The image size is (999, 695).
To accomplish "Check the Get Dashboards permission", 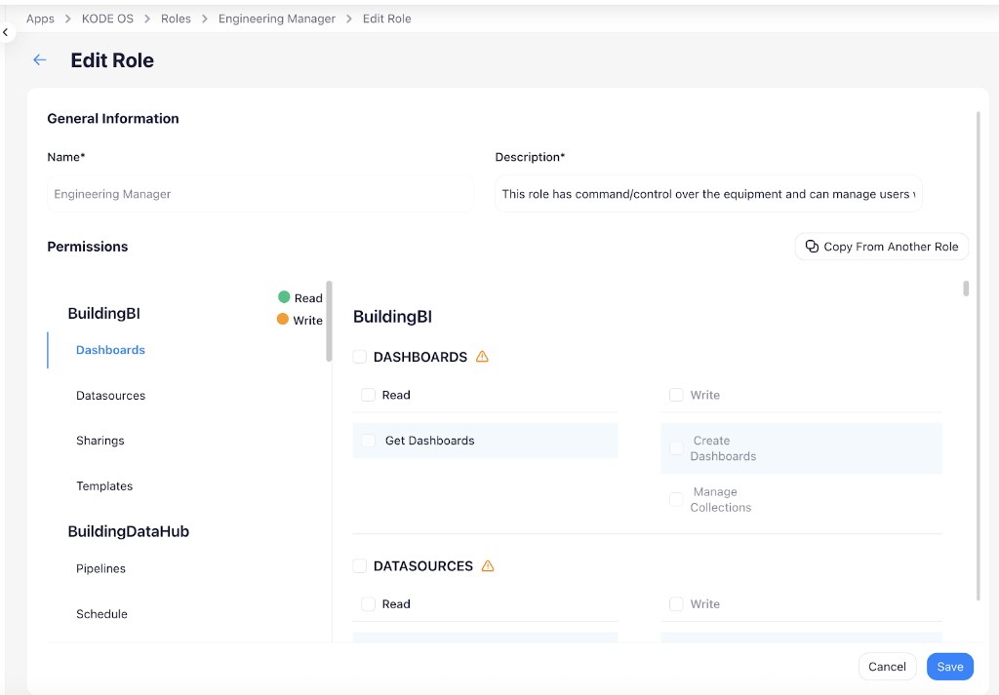I will tap(368, 441).
